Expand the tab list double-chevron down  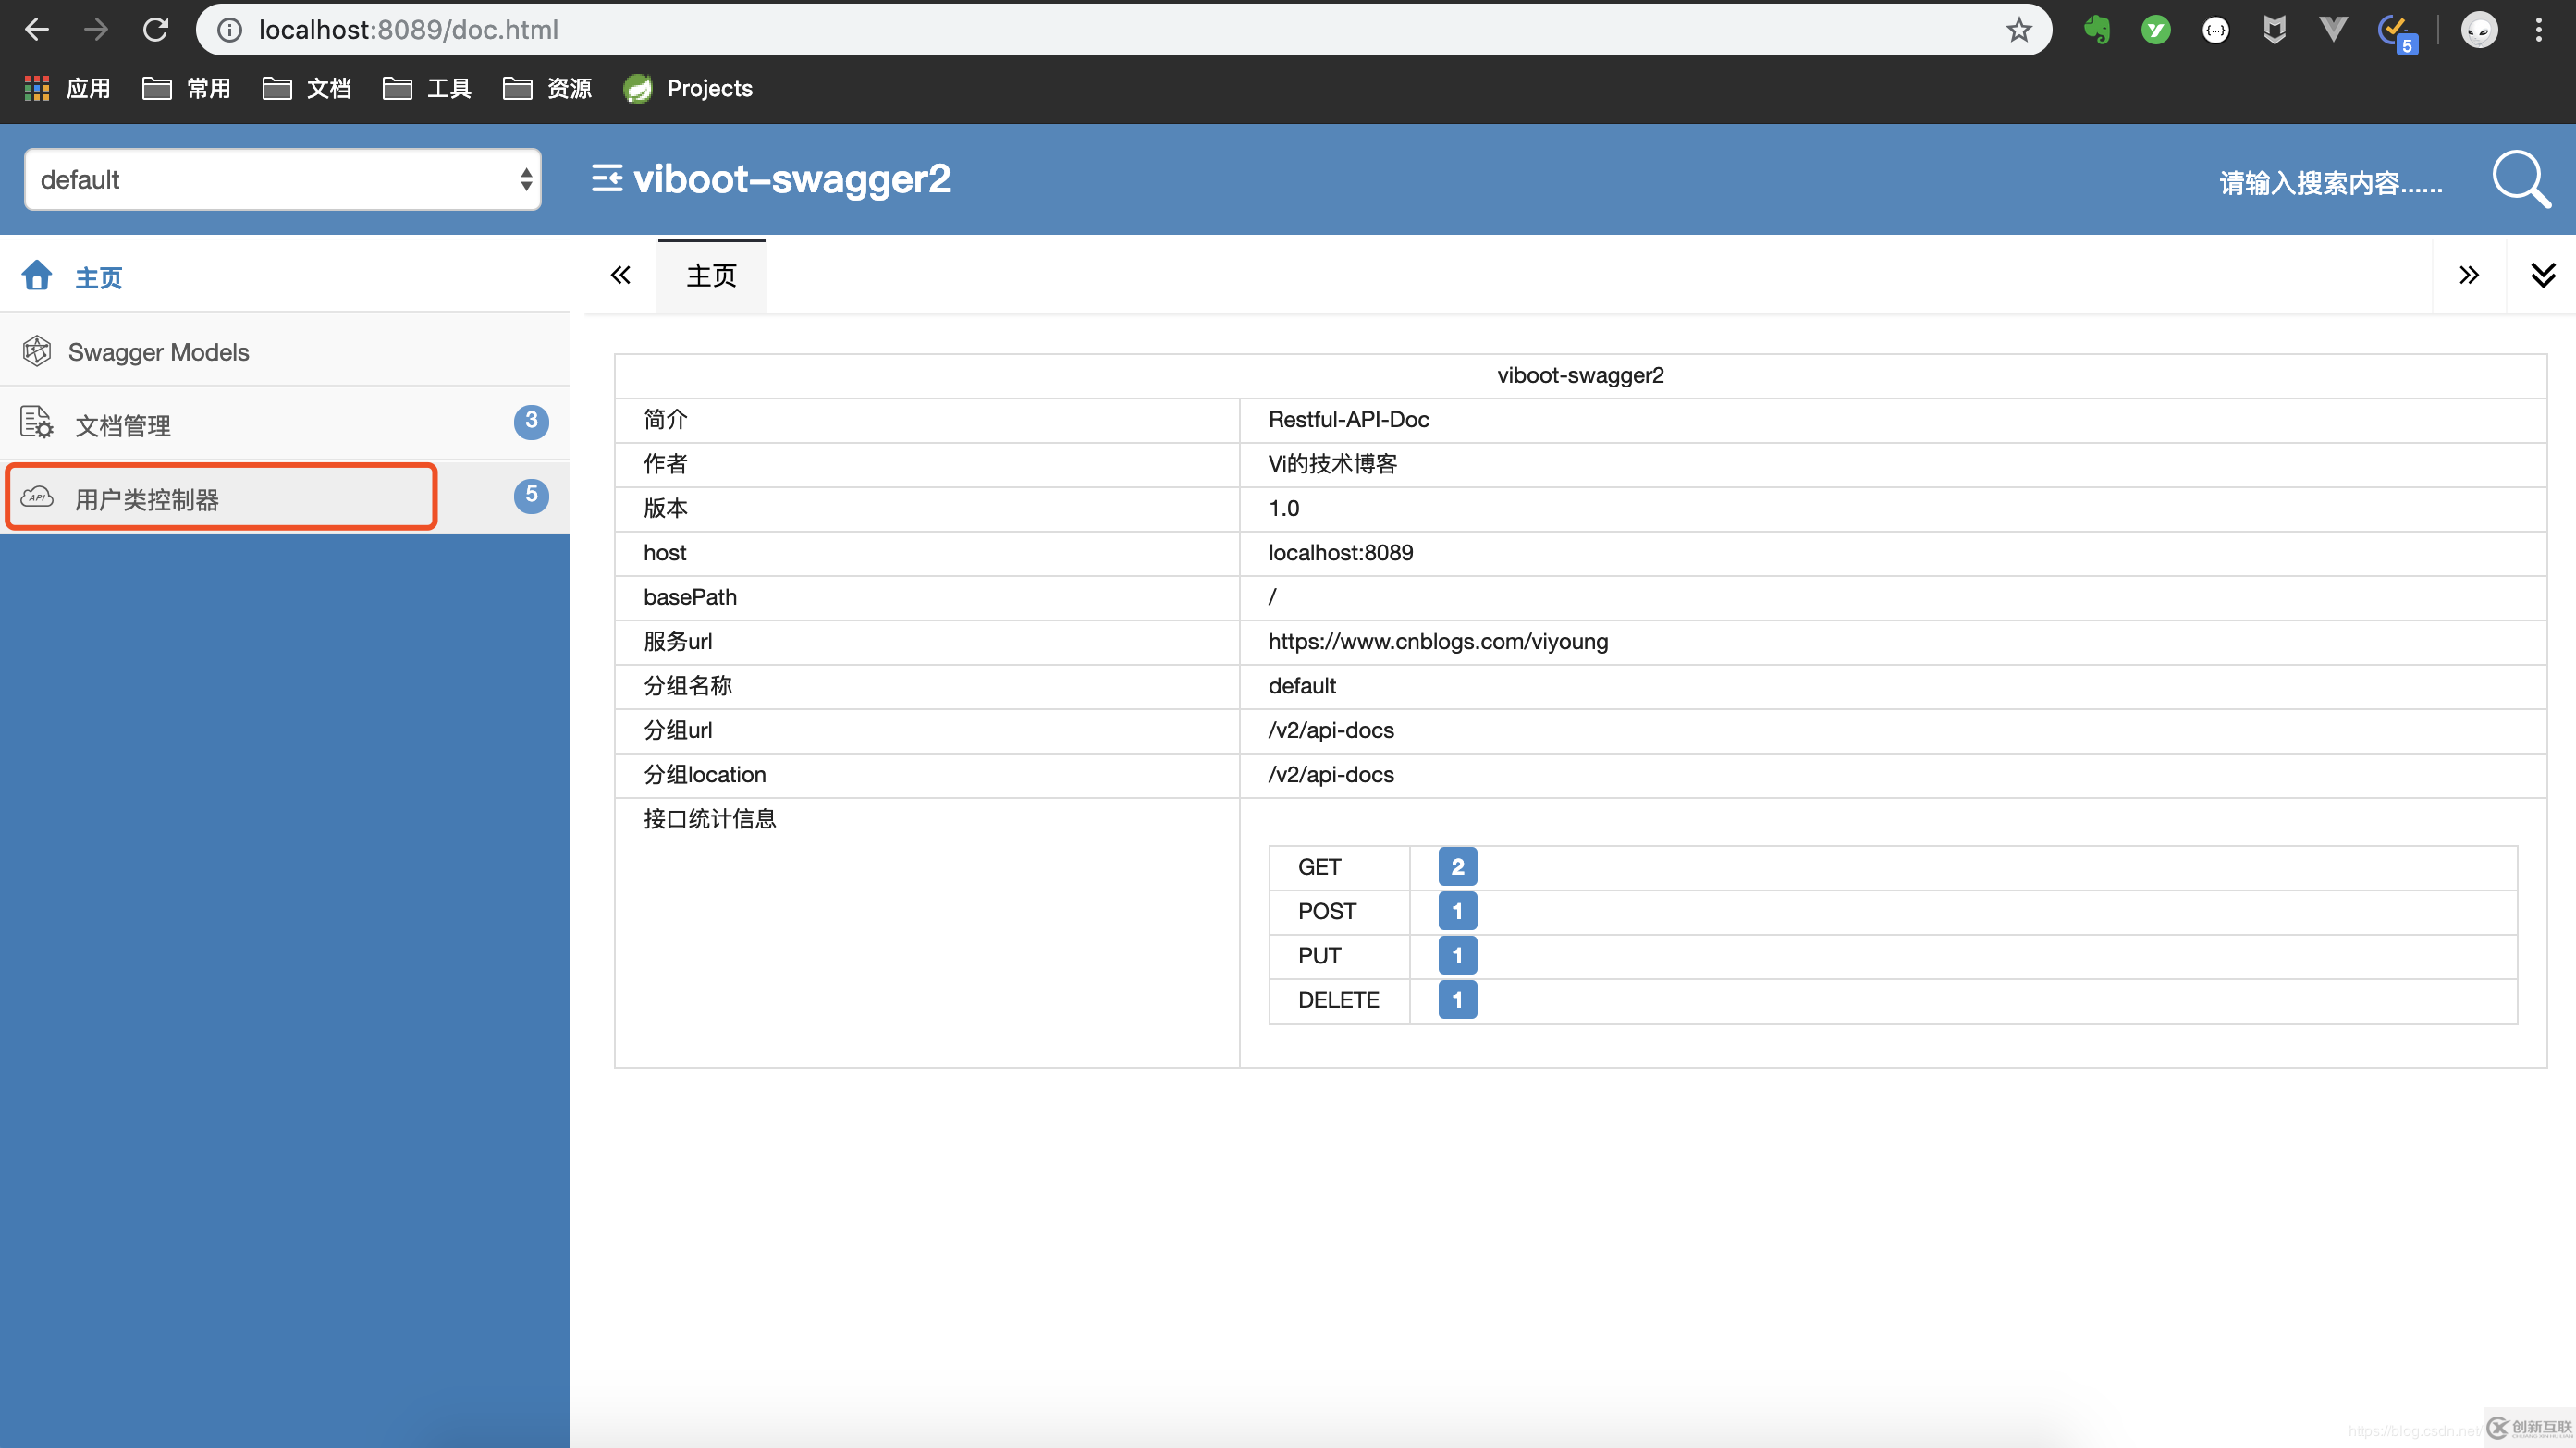(x=2542, y=275)
